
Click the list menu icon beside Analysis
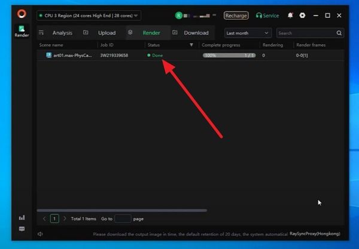(41, 33)
